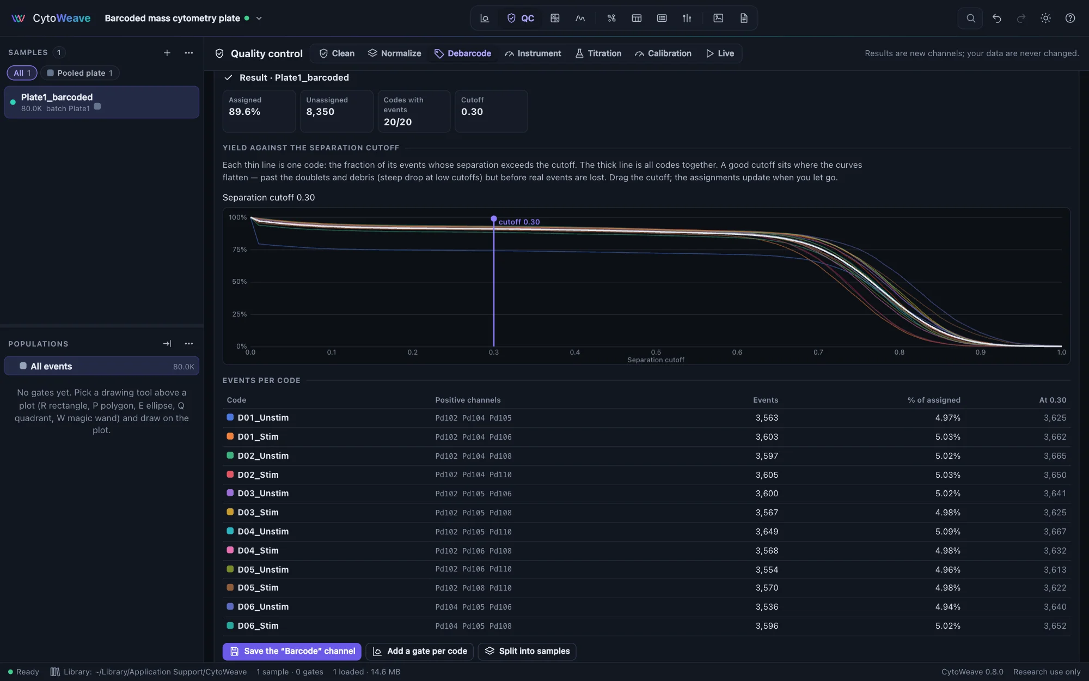Select the All events population
1089x681 pixels.
[102, 366]
